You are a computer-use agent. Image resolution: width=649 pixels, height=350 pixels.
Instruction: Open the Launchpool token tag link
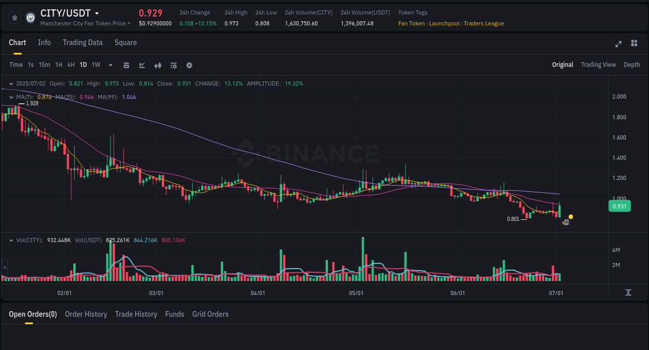(444, 23)
